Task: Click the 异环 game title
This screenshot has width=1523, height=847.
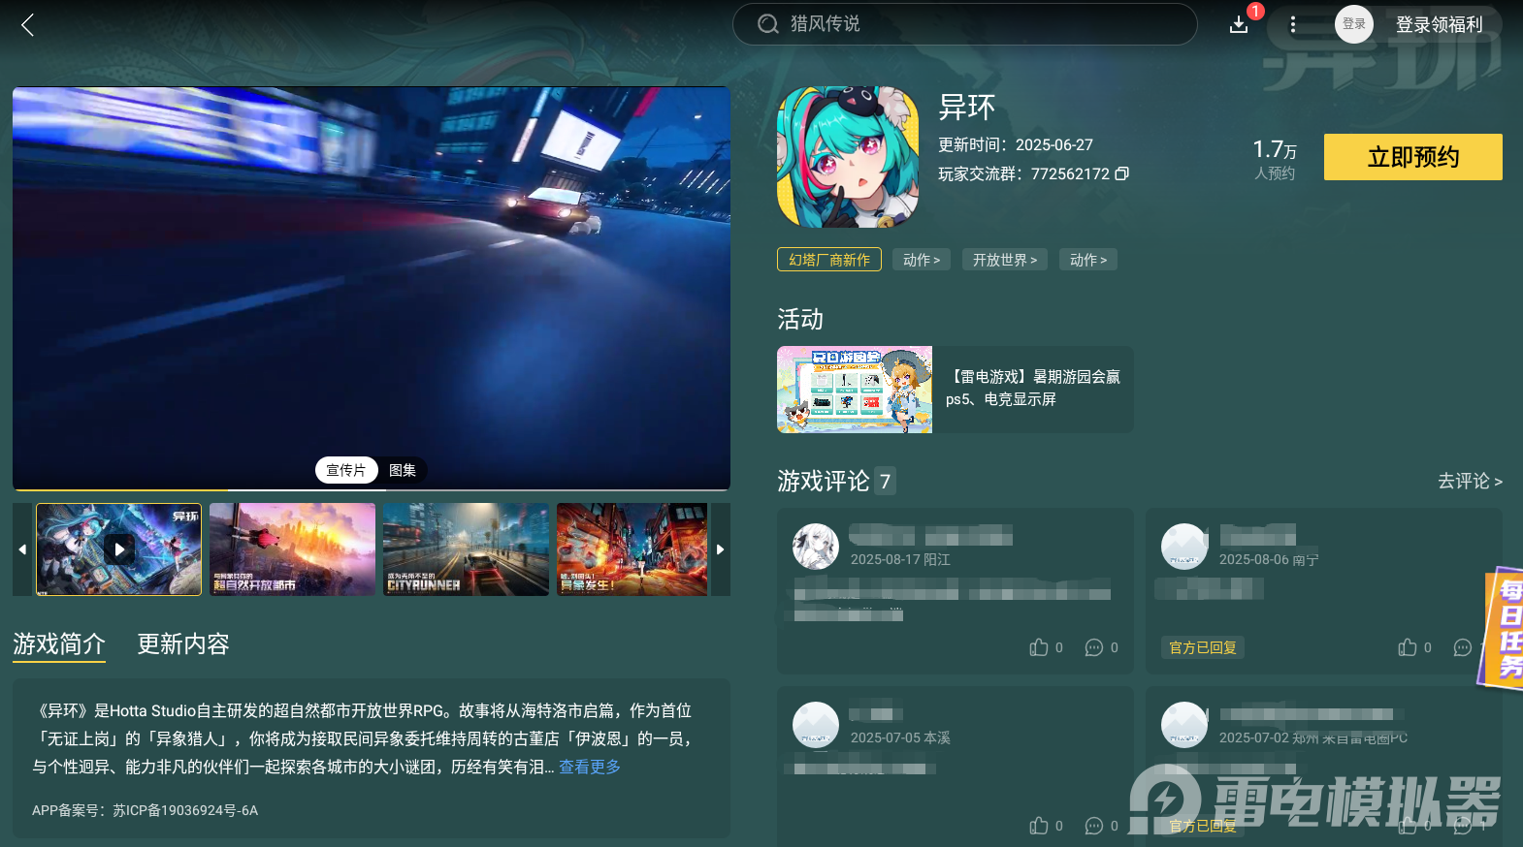Action: (x=967, y=107)
